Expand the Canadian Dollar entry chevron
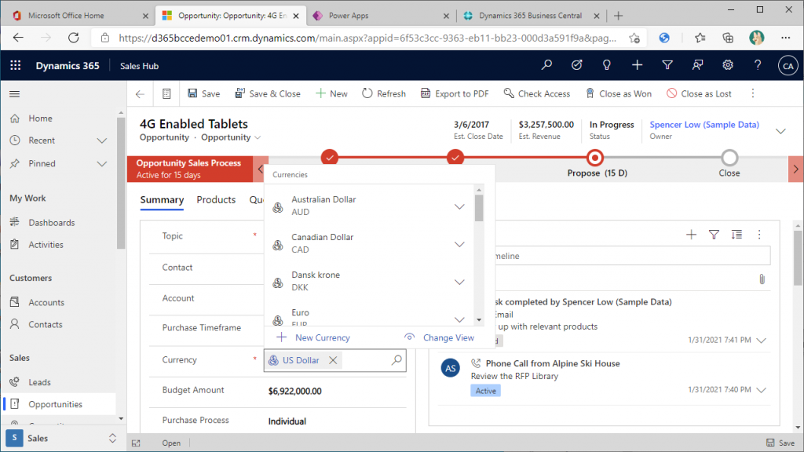Image resolution: width=804 pixels, height=452 pixels. click(x=459, y=245)
